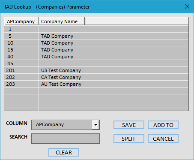Select US Test Company cell
Viewport: 194px width, 160px height.
point(62,70)
